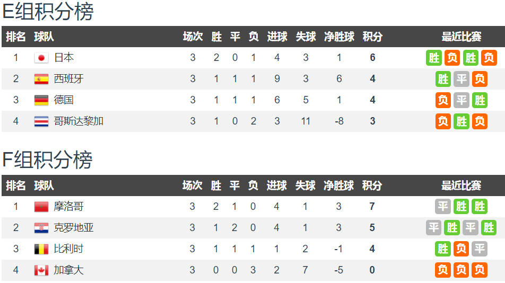
Task: Click the Belgium flag icon
Action: [41, 249]
